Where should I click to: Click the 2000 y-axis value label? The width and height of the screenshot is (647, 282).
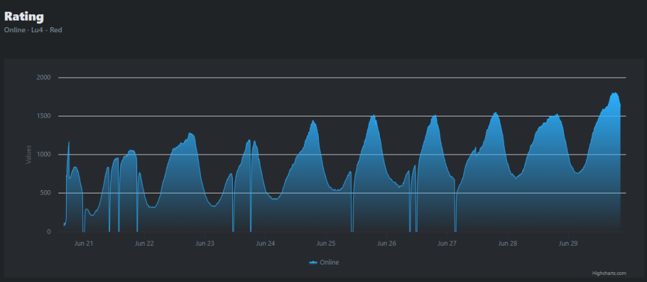point(43,78)
